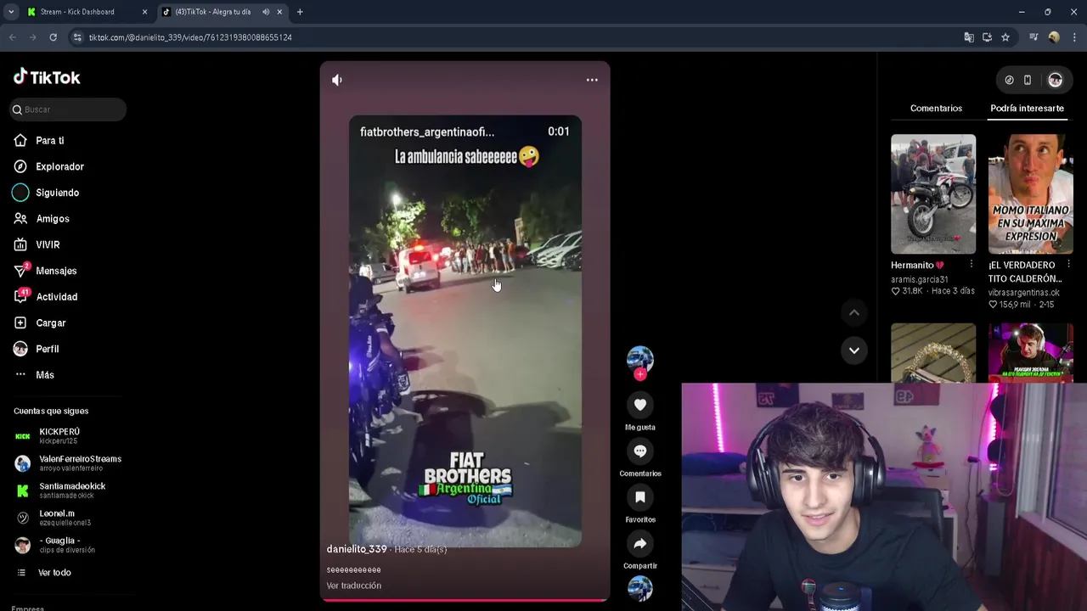Add video to Favoritos bookmark
Image resolution: width=1087 pixels, height=611 pixels.
(x=640, y=497)
